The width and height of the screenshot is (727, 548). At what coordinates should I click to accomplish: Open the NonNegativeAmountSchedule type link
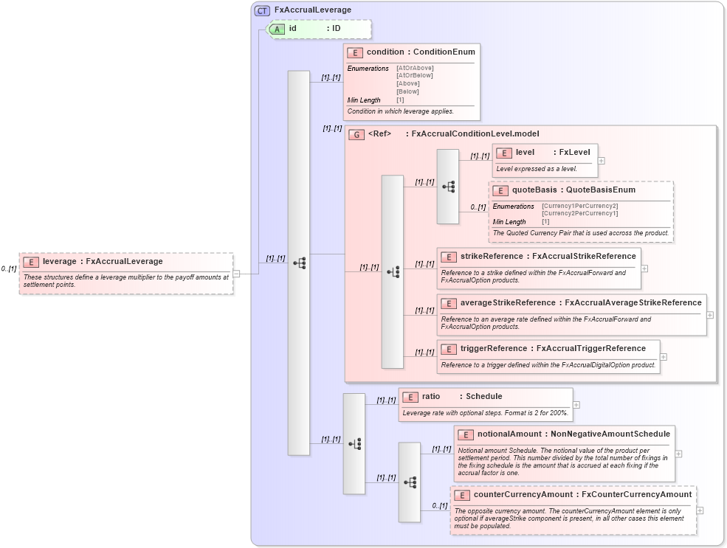(x=610, y=434)
